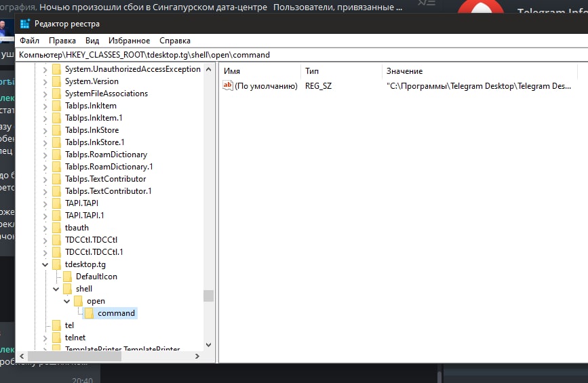Open the Вид menu
588x383 pixels.
(x=92, y=41)
